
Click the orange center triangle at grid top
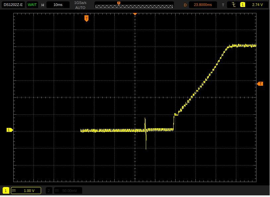pyautogui.click(x=135, y=14)
